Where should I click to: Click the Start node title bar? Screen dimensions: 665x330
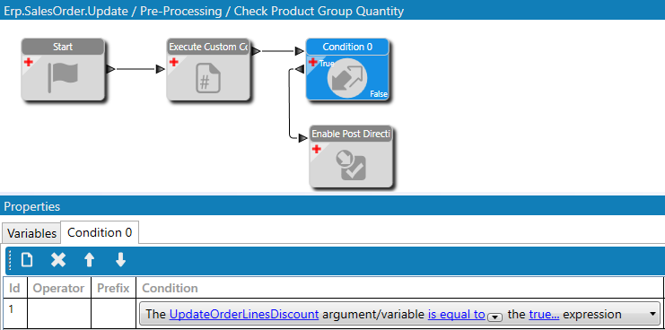click(x=63, y=47)
